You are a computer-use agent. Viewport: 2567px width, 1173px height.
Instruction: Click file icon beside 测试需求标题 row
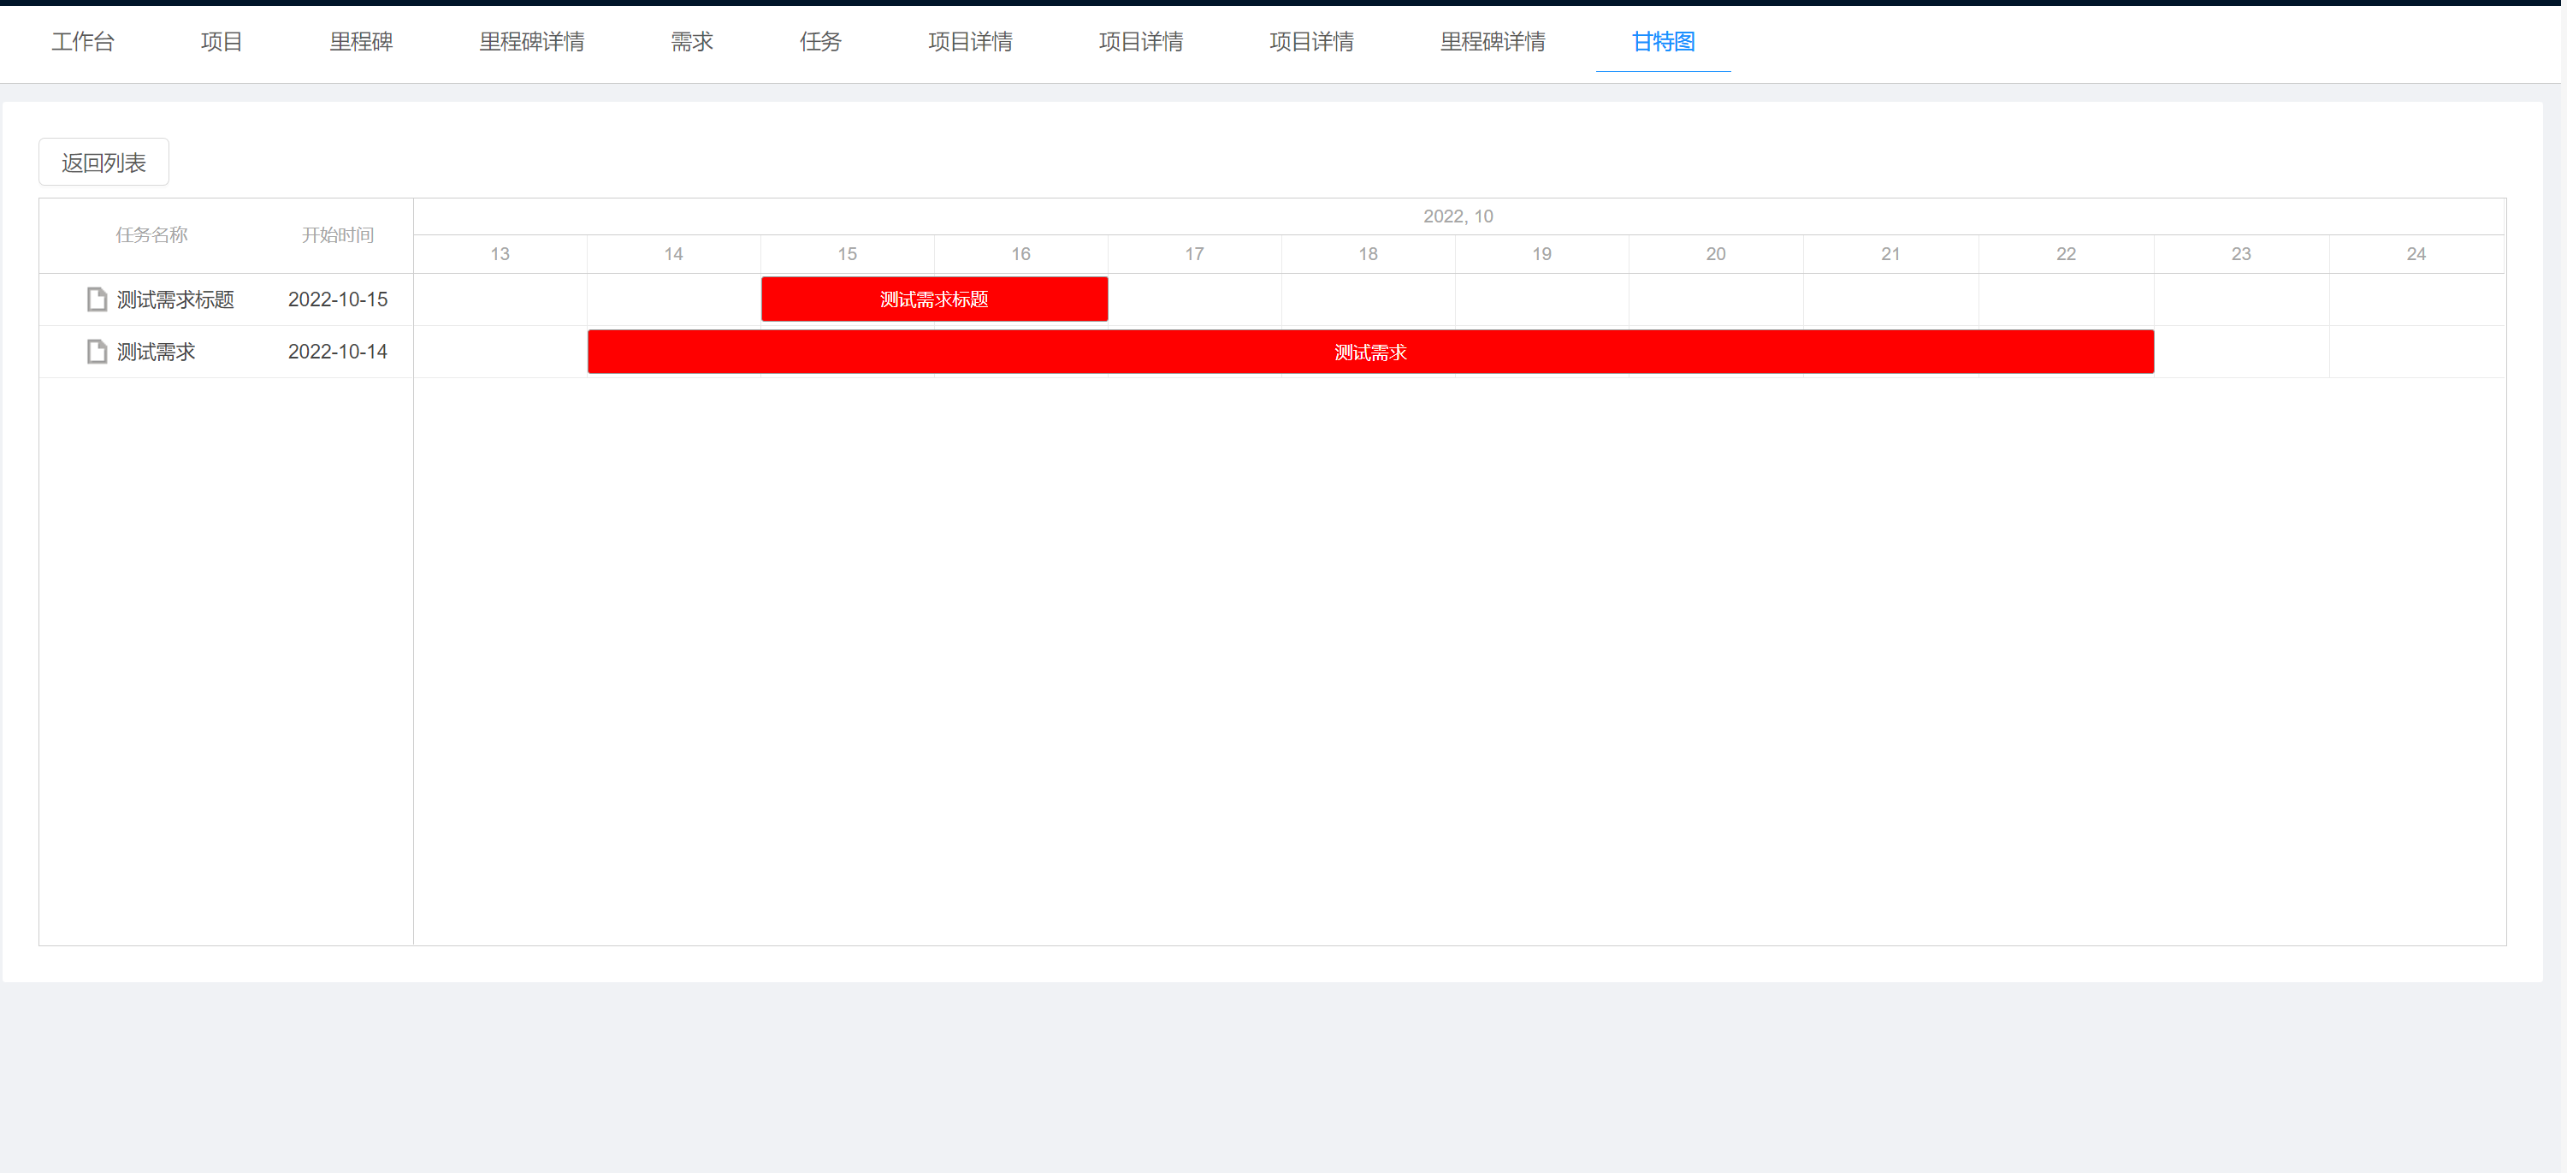tap(97, 299)
